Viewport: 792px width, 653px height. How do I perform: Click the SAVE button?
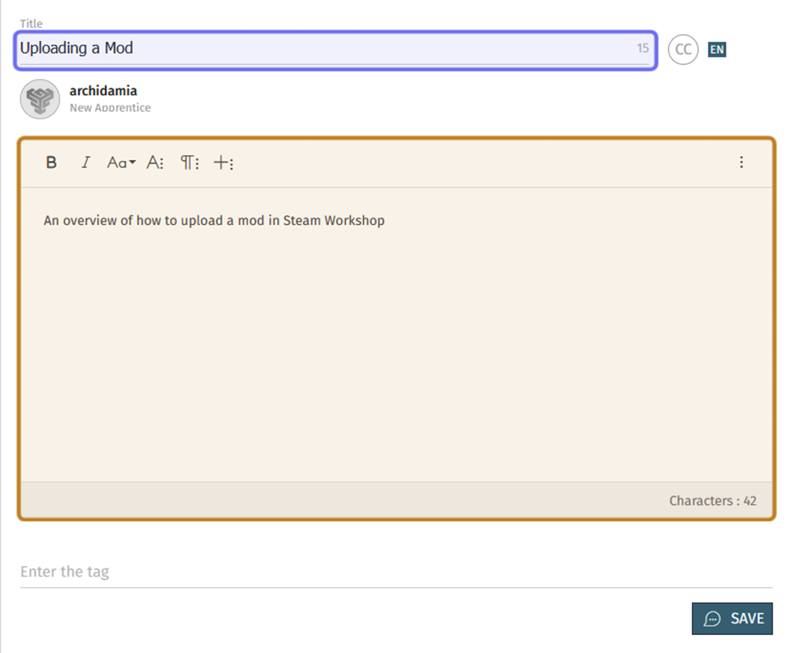pos(732,618)
